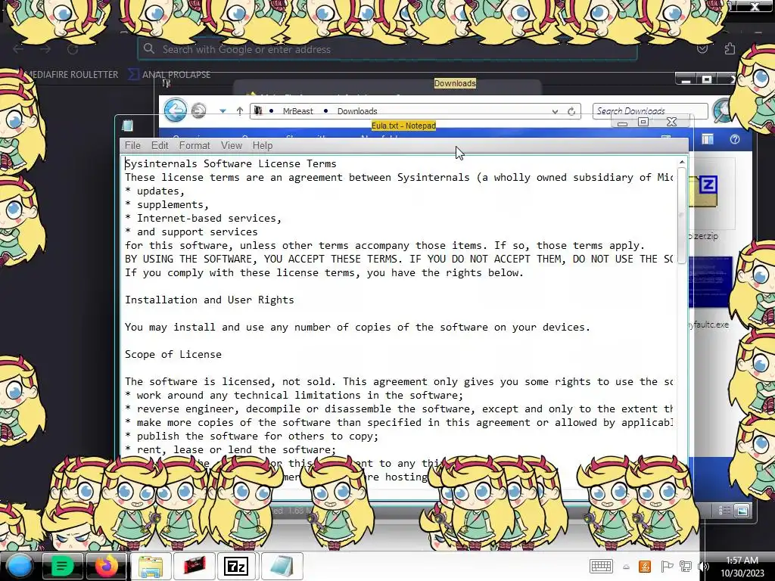Open the volume speaker tray icon
The width and height of the screenshot is (775, 581).
tap(703, 567)
